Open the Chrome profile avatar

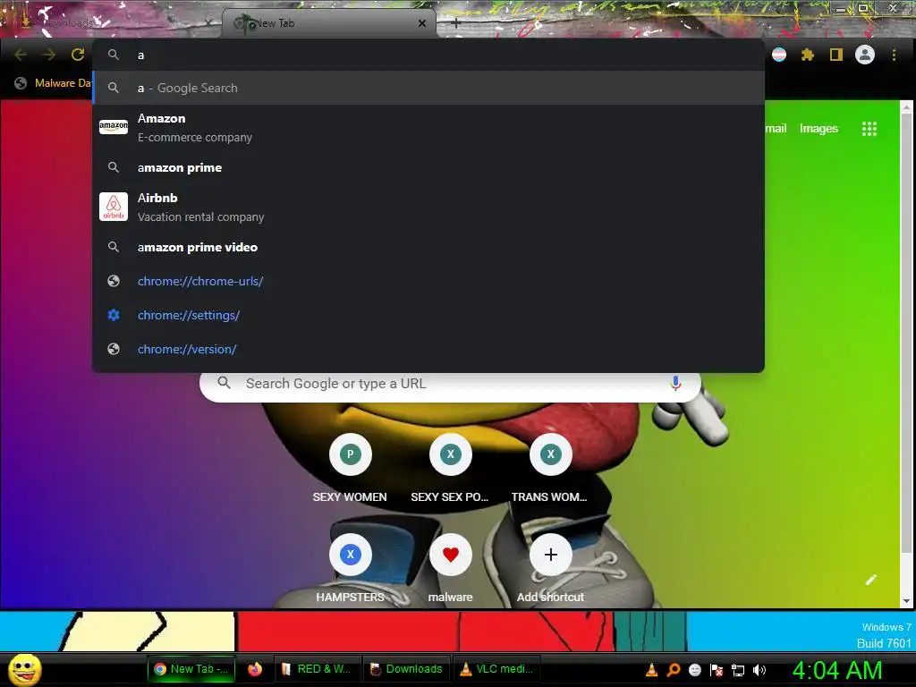[865, 55]
